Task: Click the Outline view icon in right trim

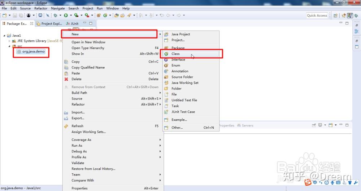Action: [x=357, y=31]
